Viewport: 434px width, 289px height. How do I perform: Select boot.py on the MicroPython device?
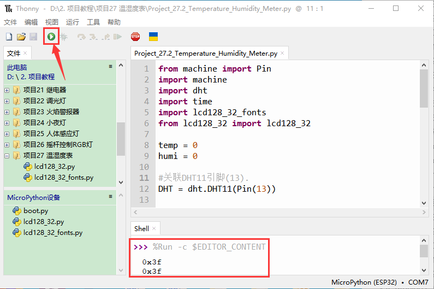click(35, 211)
